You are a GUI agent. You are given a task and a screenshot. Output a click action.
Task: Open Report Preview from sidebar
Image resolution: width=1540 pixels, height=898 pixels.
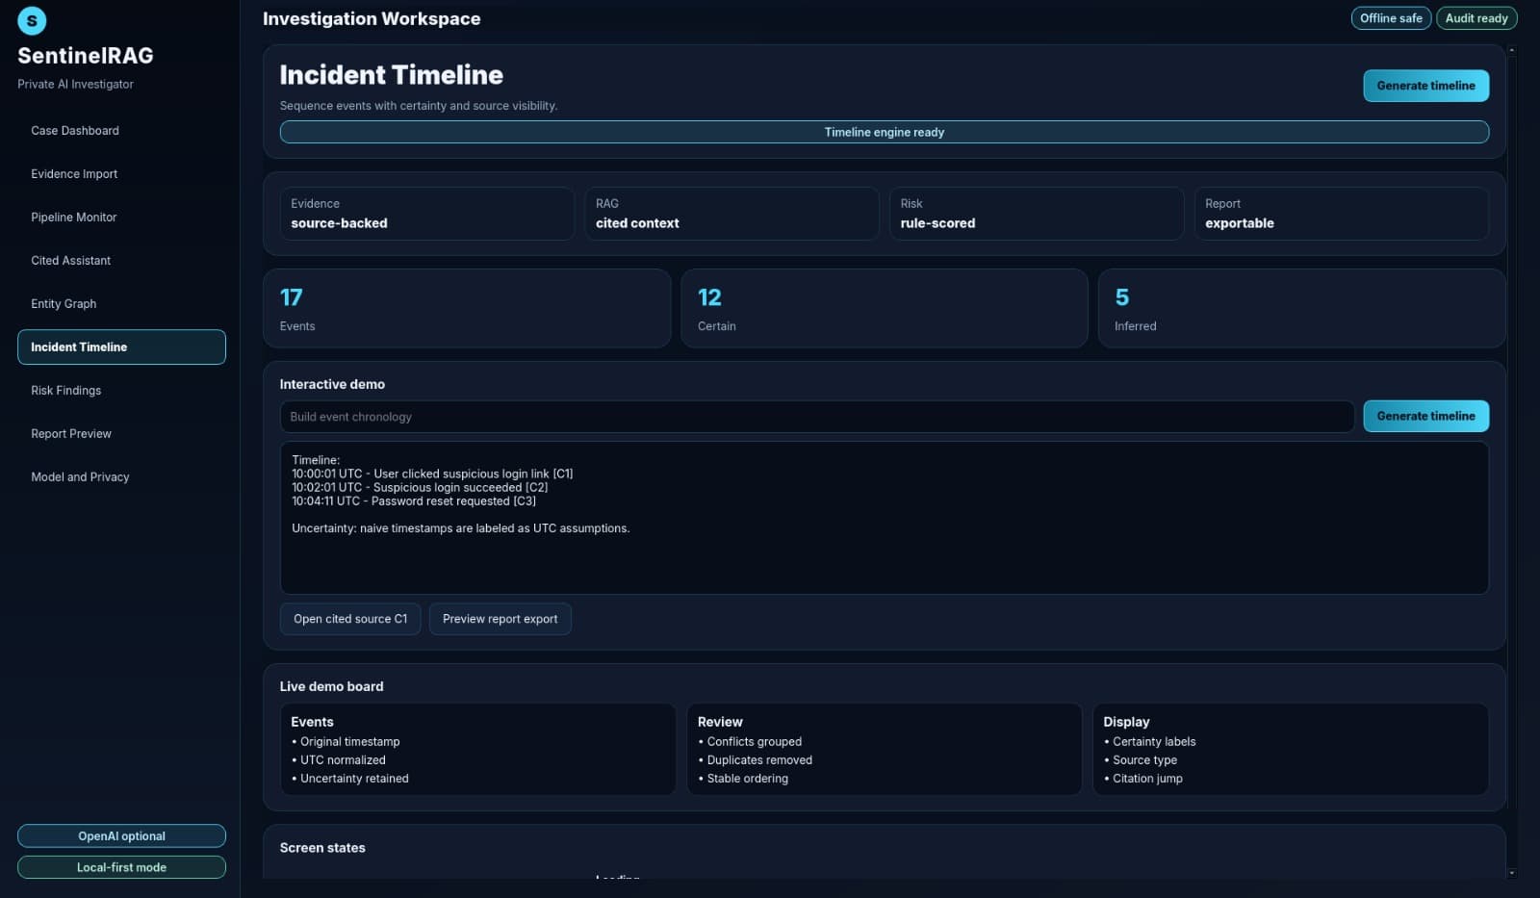click(x=121, y=434)
